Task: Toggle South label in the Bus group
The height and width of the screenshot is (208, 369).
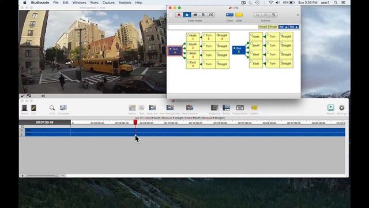Action: coord(256,46)
